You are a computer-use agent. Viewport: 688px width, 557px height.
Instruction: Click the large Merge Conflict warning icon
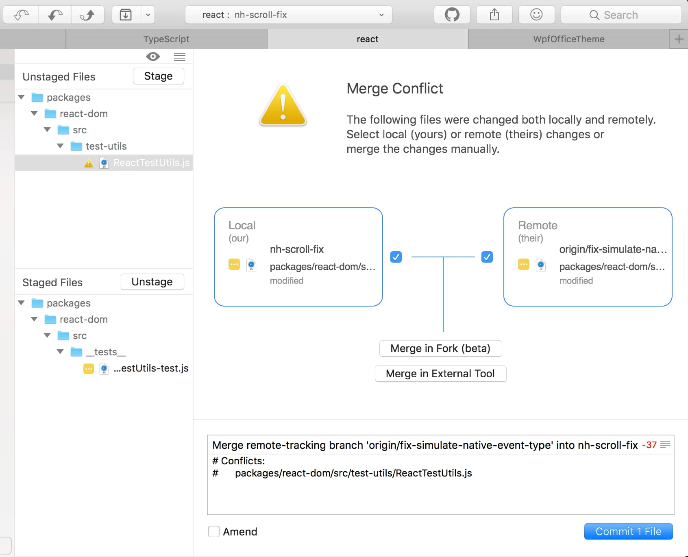click(283, 105)
